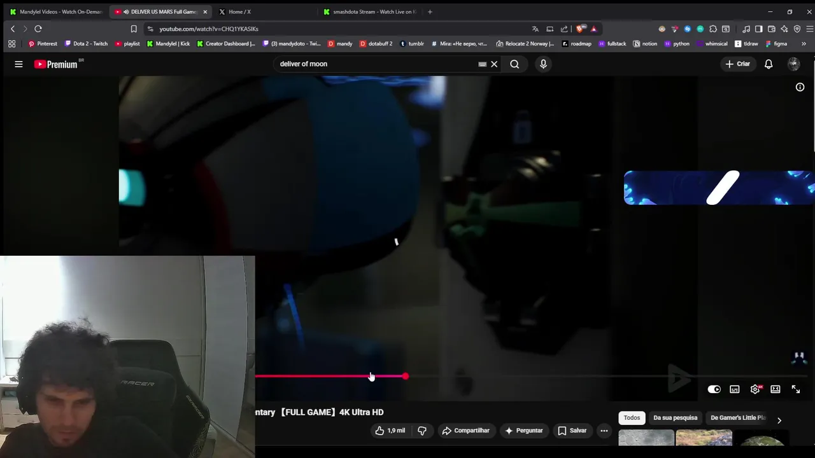815x458 pixels.
Task: Bookmark this page in address bar
Action: tap(134, 29)
